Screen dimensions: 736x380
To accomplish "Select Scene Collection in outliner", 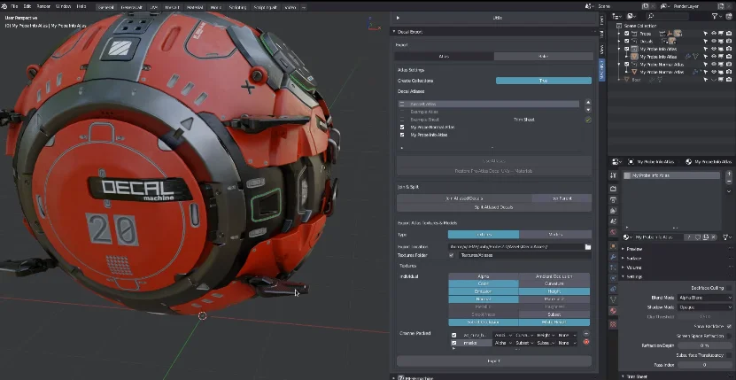I will (x=639, y=26).
